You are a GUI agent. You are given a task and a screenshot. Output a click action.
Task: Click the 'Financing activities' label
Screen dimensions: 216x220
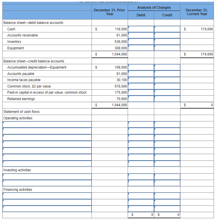point(18,190)
